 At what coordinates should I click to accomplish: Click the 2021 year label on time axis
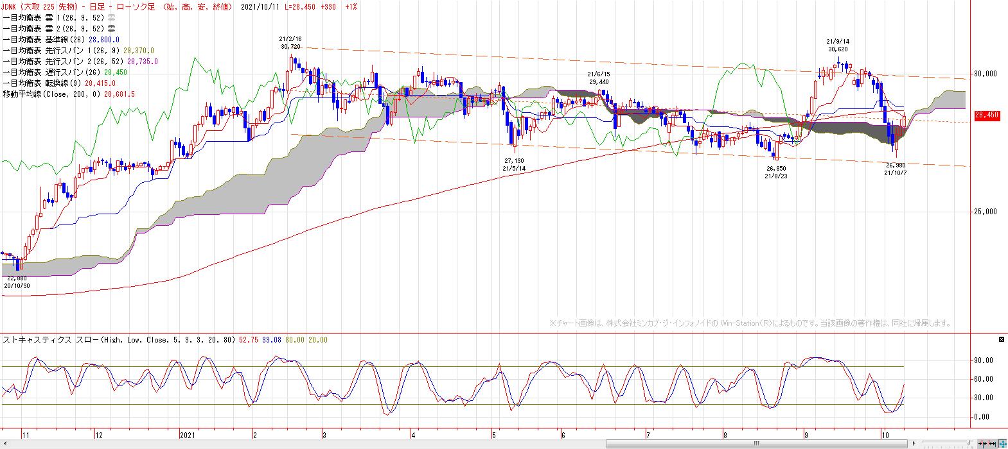coord(186,434)
